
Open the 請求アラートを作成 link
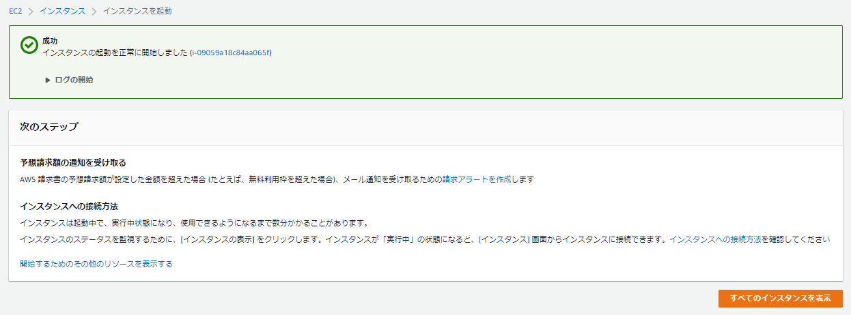coord(477,179)
